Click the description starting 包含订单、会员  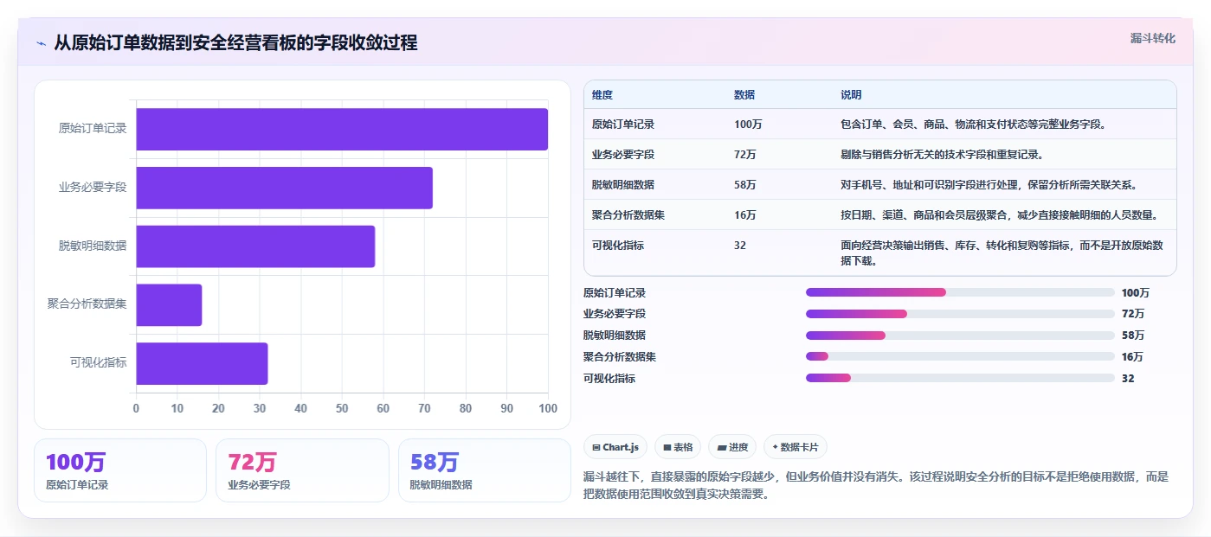(973, 125)
